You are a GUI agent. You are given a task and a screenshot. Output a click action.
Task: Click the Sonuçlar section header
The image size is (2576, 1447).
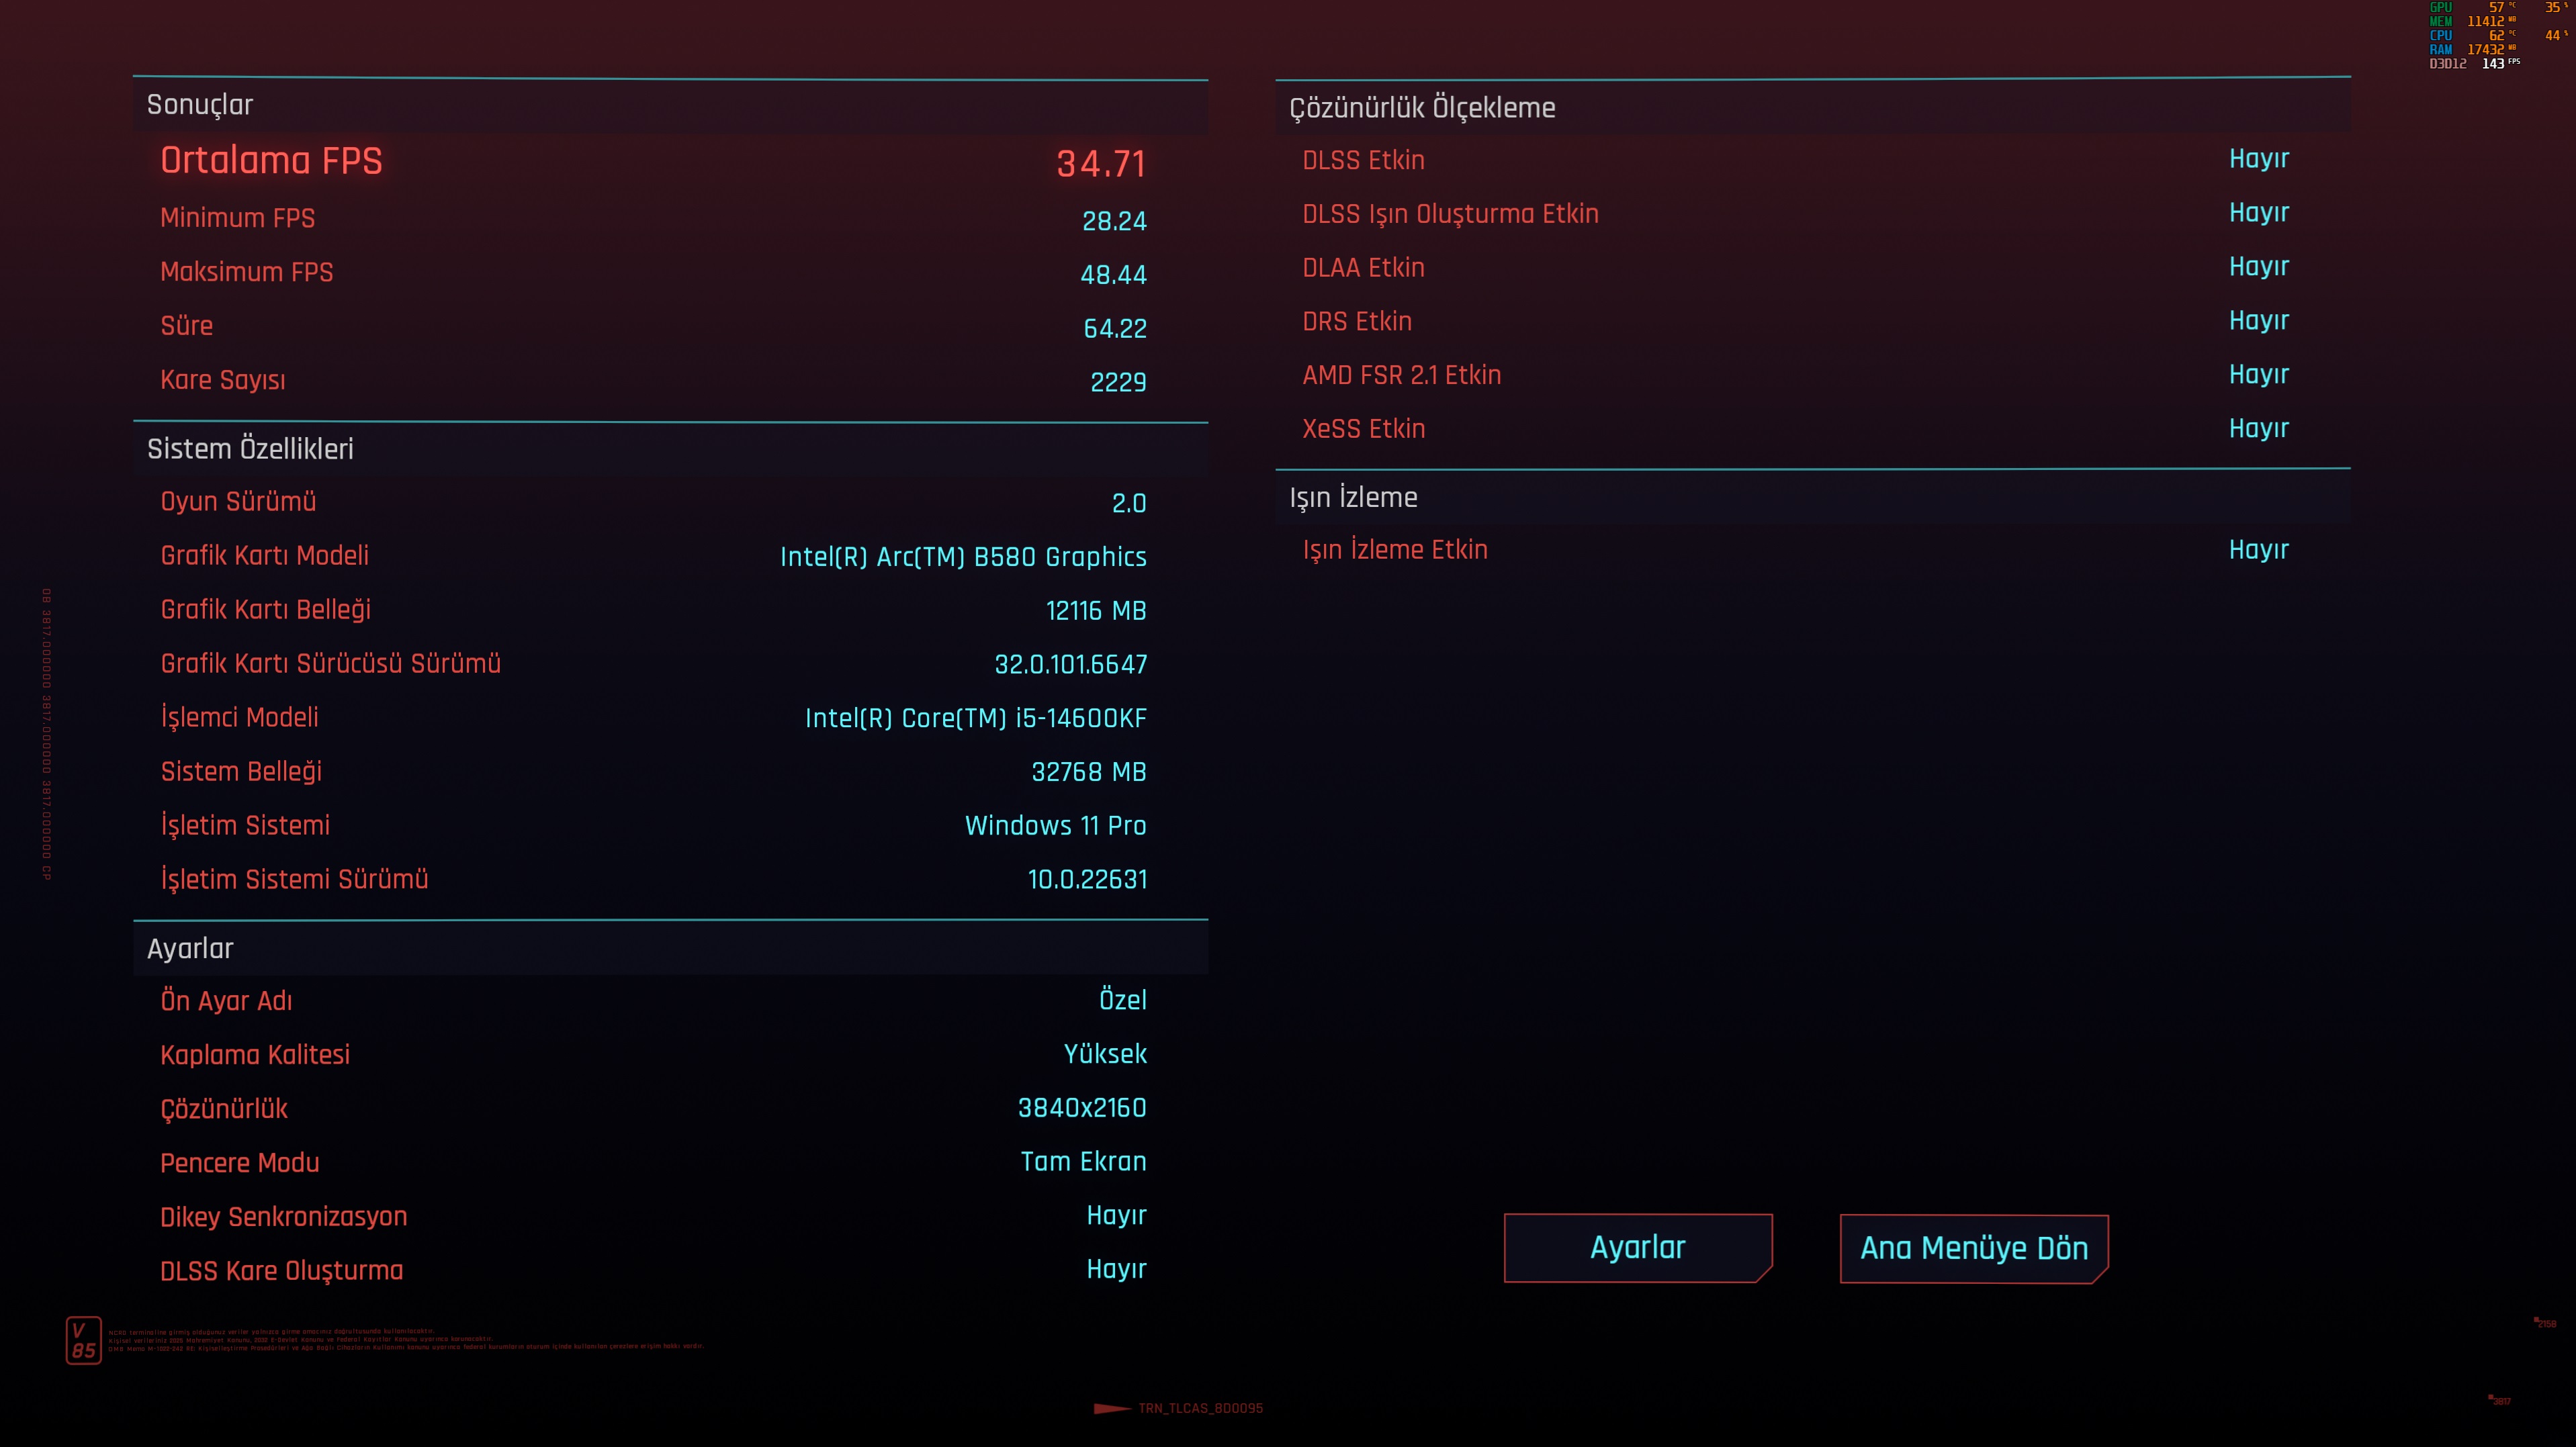[200, 105]
